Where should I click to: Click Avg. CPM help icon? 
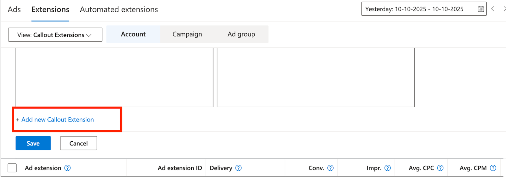click(493, 168)
